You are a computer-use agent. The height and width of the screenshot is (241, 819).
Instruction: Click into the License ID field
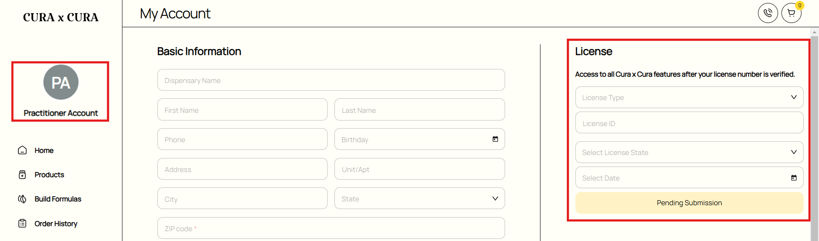pyautogui.click(x=689, y=123)
